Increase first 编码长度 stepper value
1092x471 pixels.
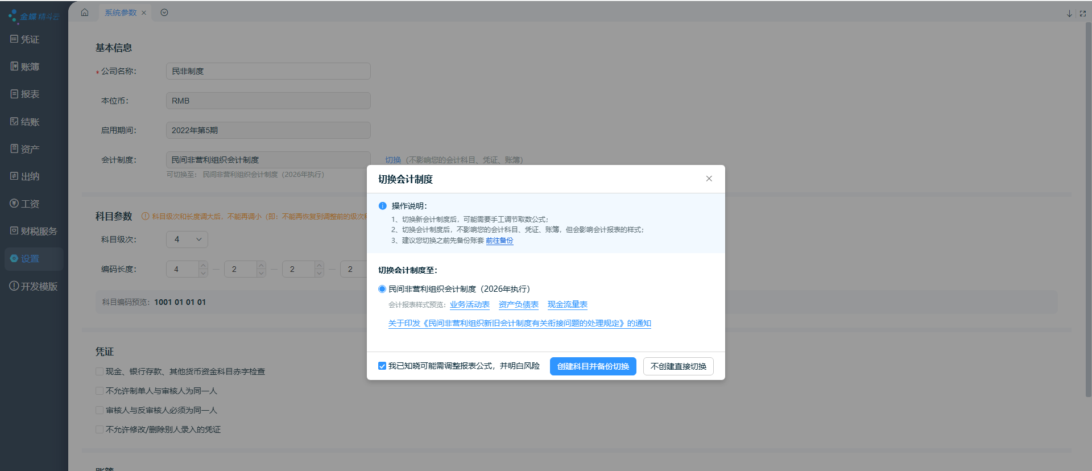pos(203,265)
